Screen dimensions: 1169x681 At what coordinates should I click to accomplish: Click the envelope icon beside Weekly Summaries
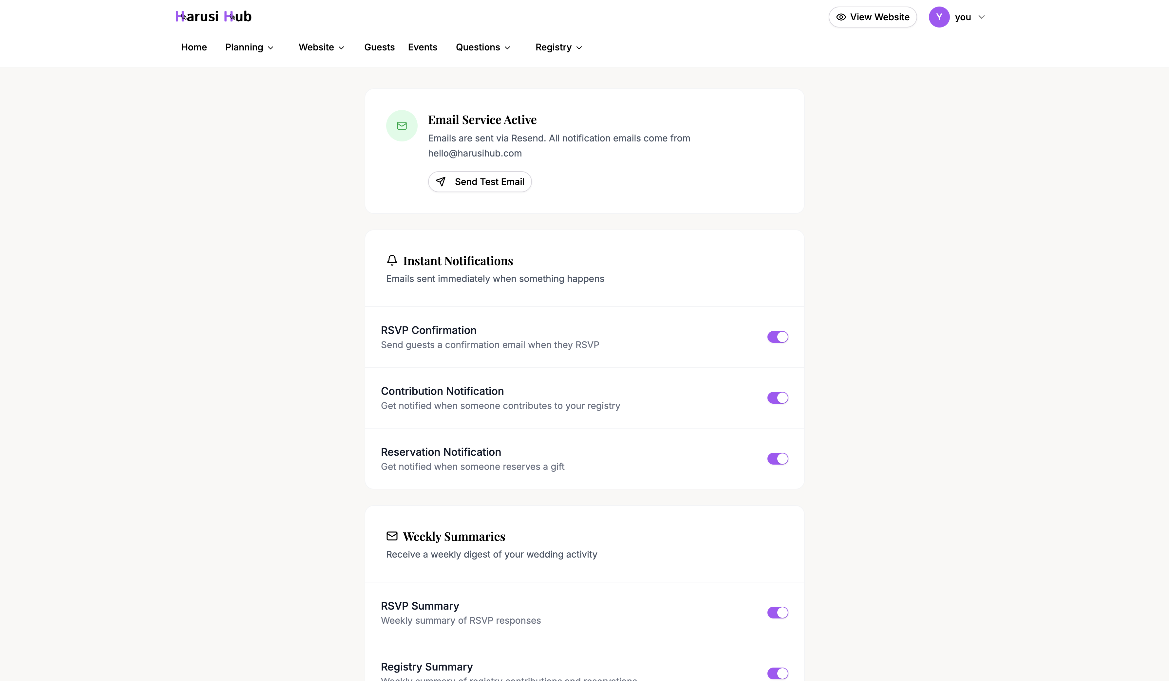(x=392, y=536)
